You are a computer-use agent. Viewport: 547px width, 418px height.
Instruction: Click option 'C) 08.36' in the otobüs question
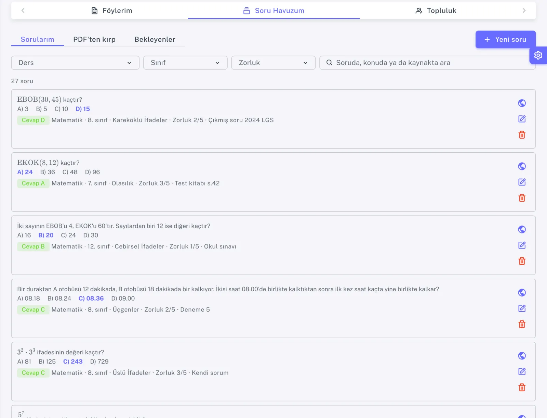click(x=91, y=299)
